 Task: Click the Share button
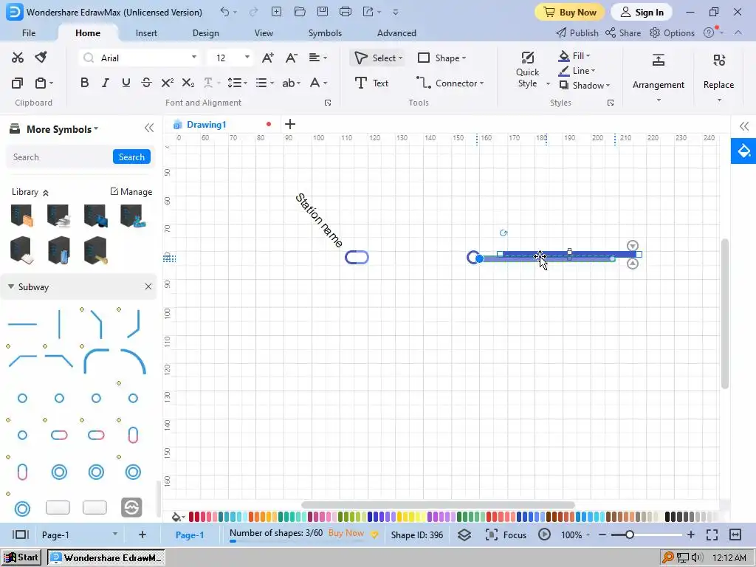(x=623, y=32)
